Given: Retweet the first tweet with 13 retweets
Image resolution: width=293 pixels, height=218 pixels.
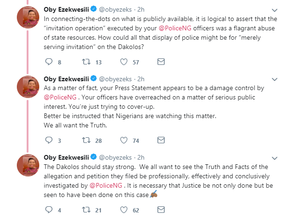Looking at the screenshot, I should click(x=86, y=62).
